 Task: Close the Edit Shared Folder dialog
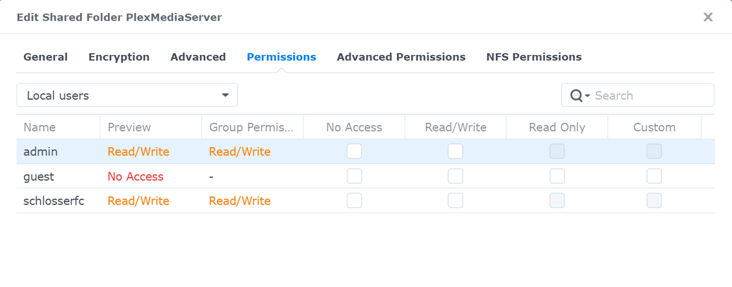[x=708, y=17]
